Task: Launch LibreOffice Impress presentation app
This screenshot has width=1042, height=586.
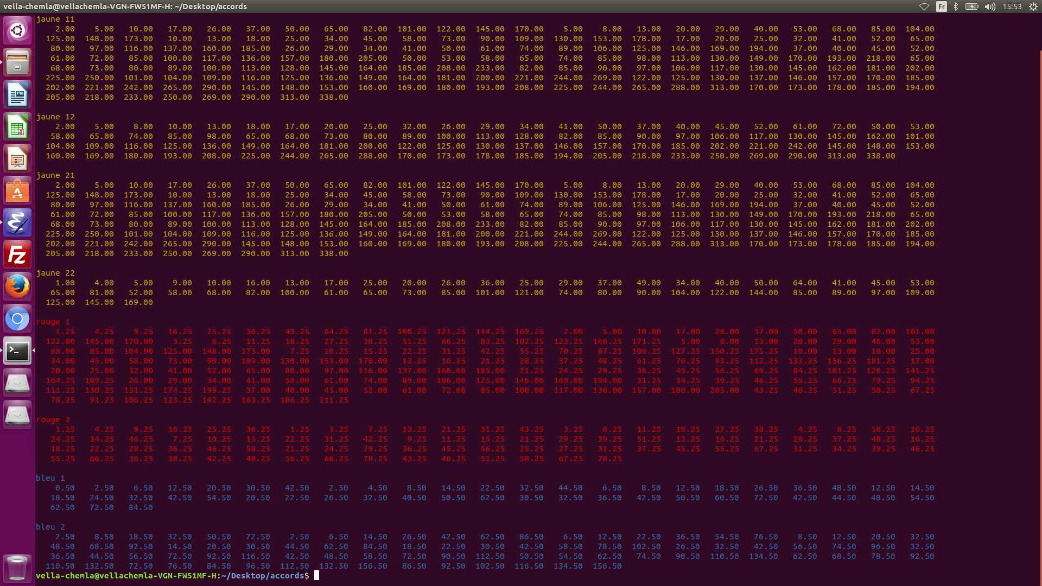Action: coord(17,159)
